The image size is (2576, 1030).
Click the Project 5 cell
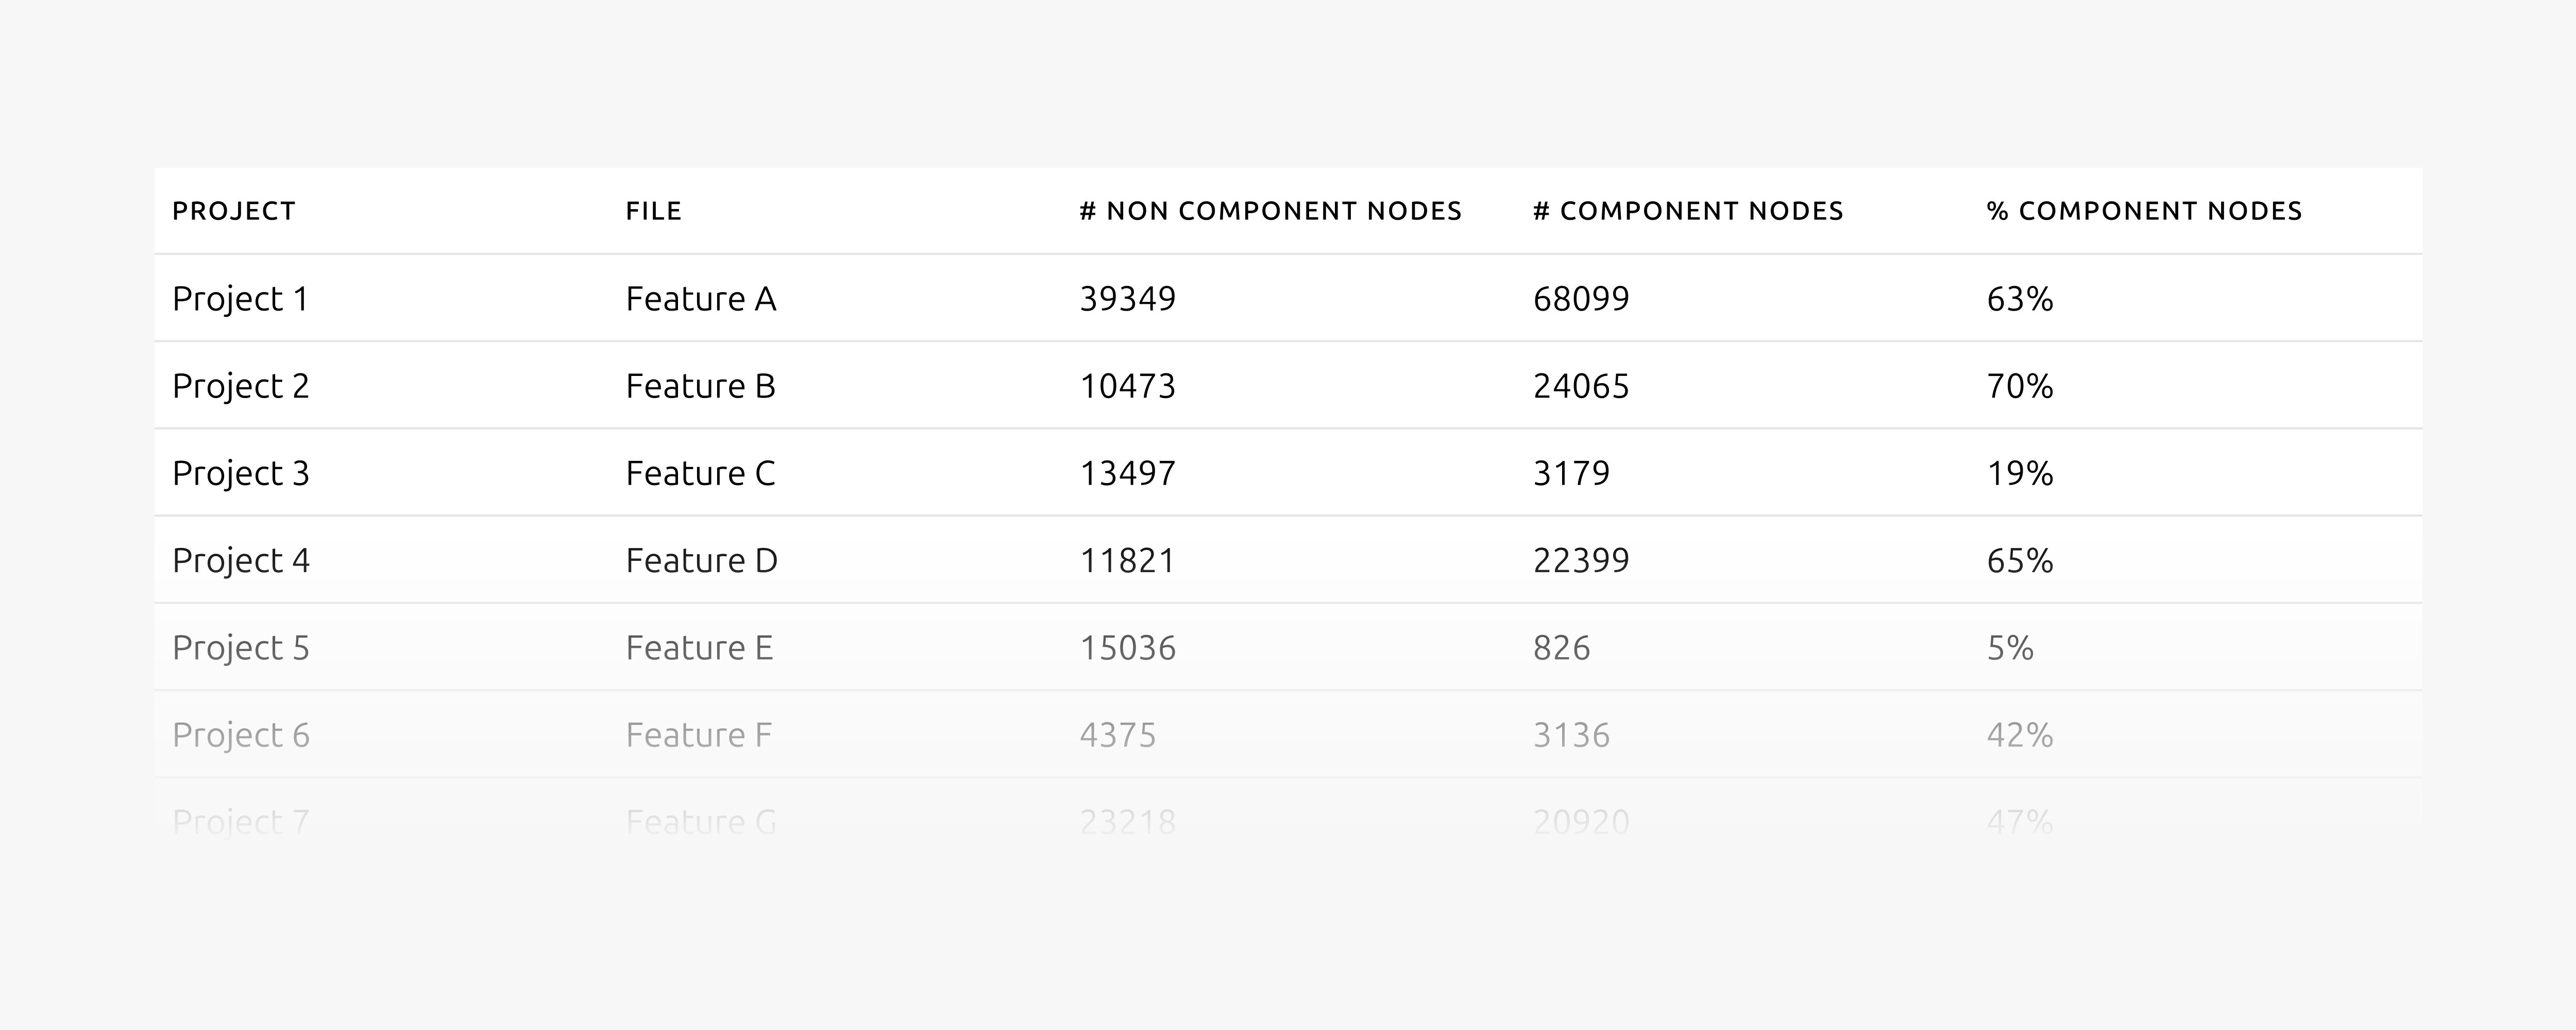241,648
